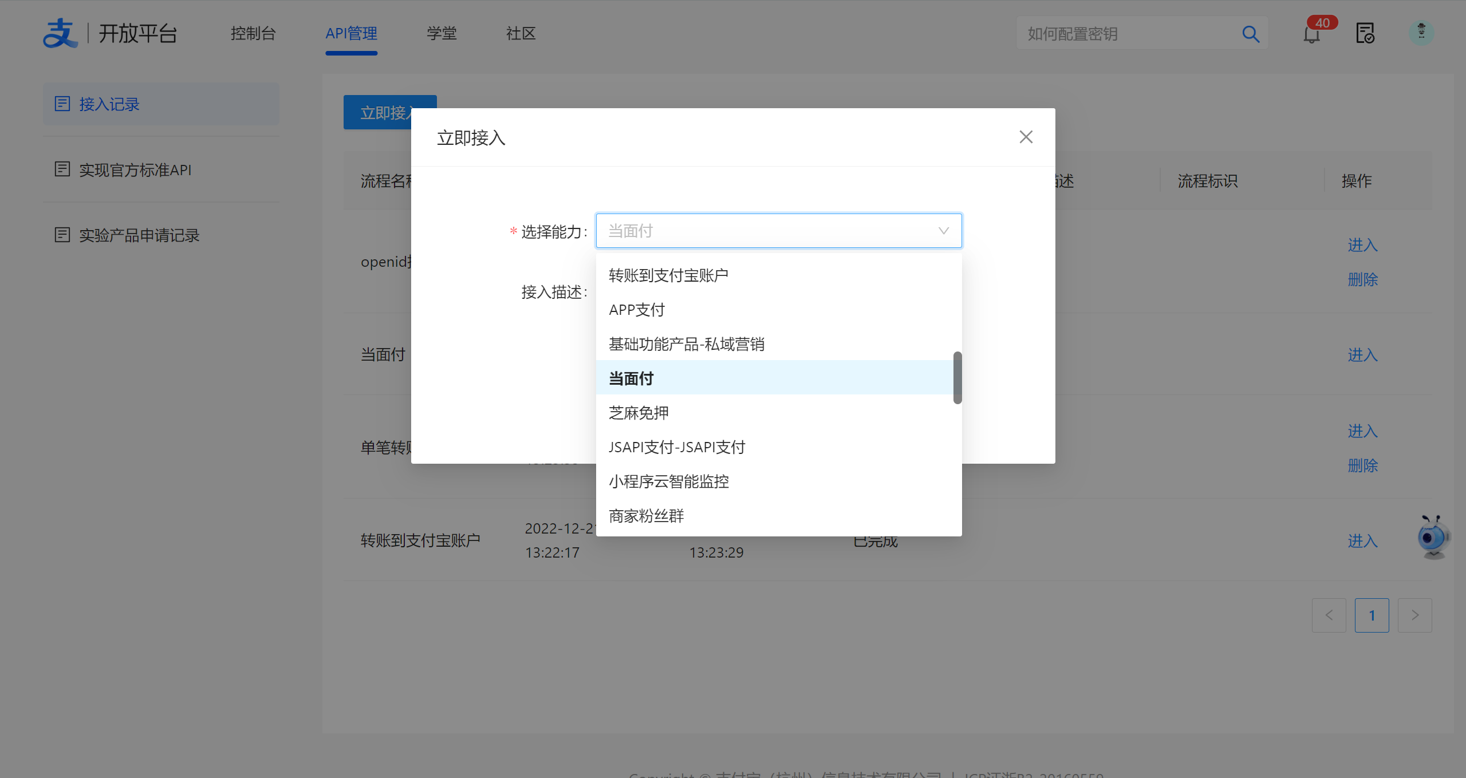
Task: Open the notification bell with 40 badge
Action: point(1311,34)
